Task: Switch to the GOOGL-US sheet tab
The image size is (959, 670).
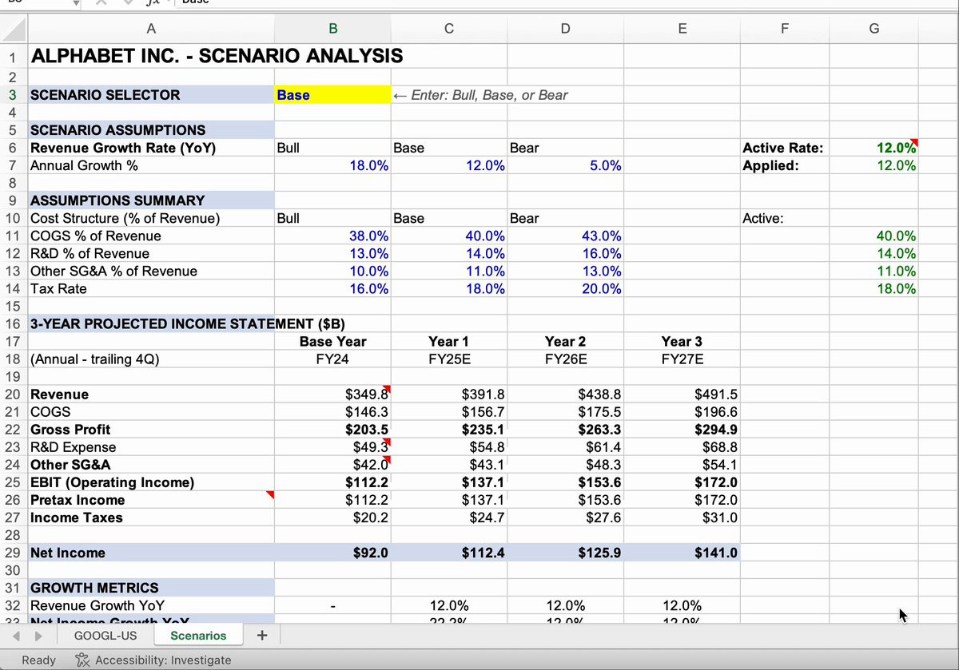Action: coord(105,636)
